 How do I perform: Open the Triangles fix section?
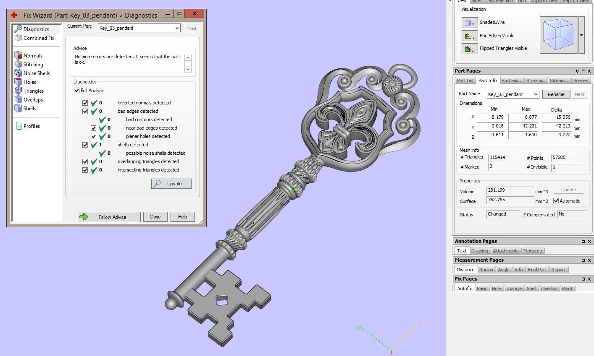(x=18, y=91)
